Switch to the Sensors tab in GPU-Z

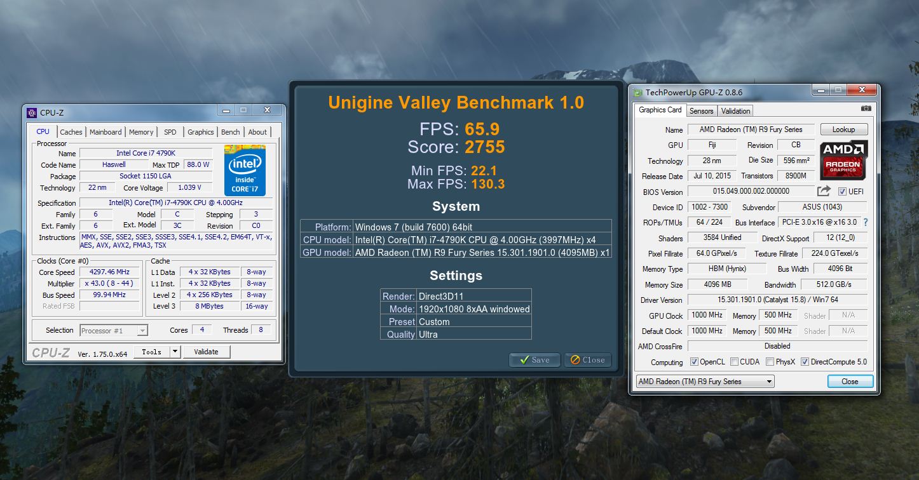(x=702, y=111)
